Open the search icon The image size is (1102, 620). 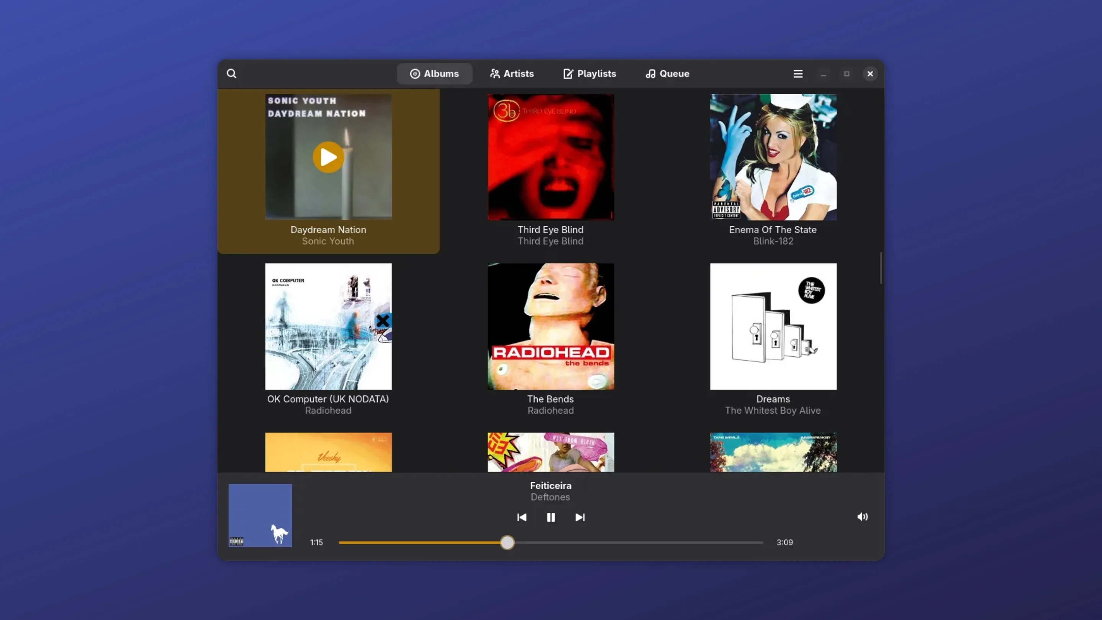pyautogui.click(x=231, y=73)
